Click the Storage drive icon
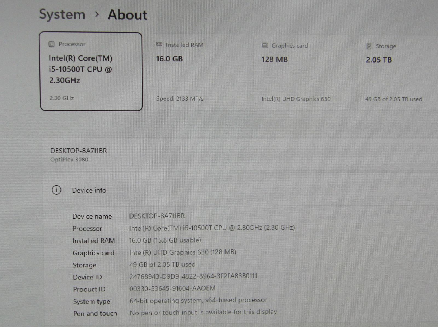 369,46
